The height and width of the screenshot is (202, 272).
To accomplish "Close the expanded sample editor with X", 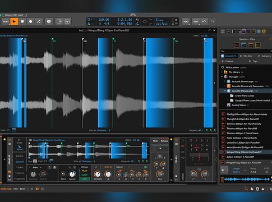I will (x=214, y=30).
